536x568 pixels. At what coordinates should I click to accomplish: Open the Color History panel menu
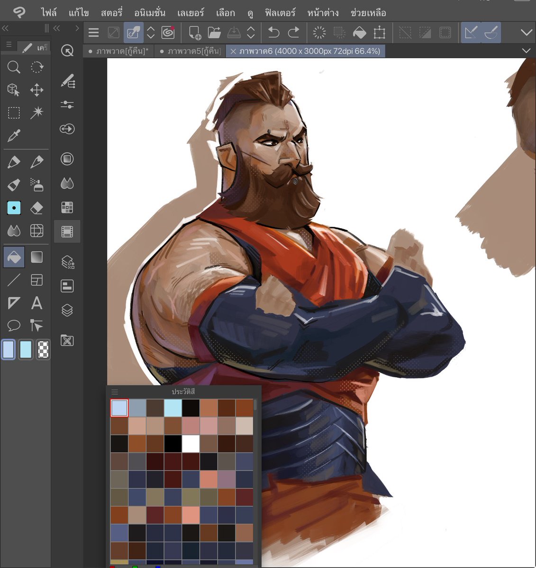[x=115, y=392]
